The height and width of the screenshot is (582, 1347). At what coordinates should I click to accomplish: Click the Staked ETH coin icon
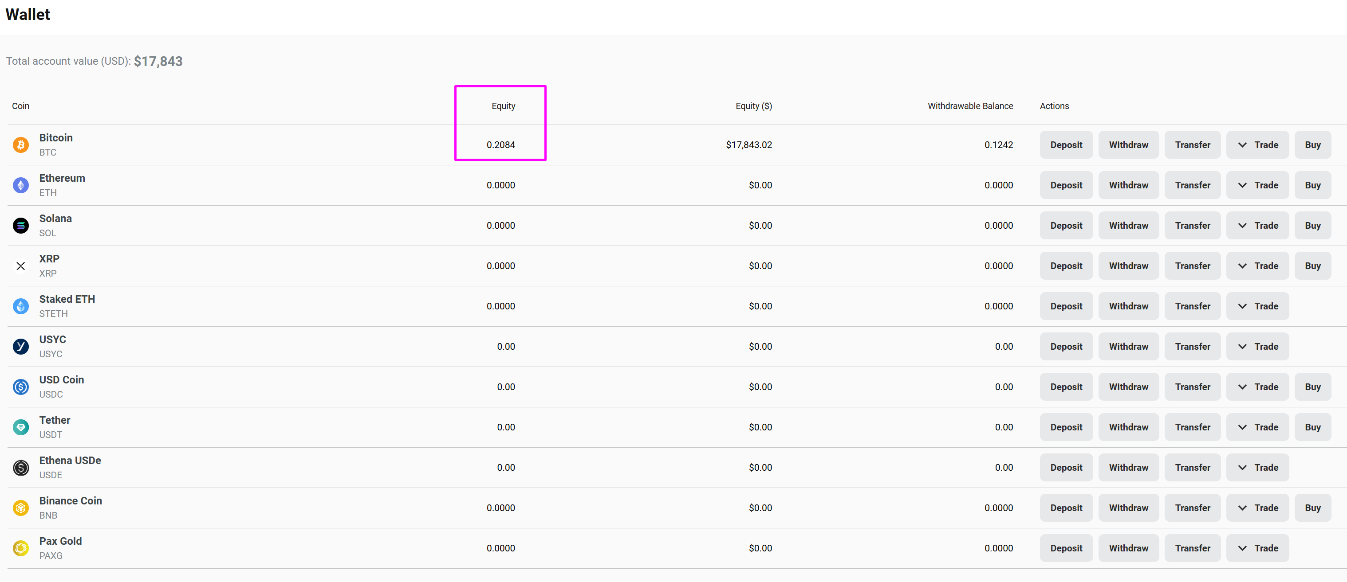21,306
